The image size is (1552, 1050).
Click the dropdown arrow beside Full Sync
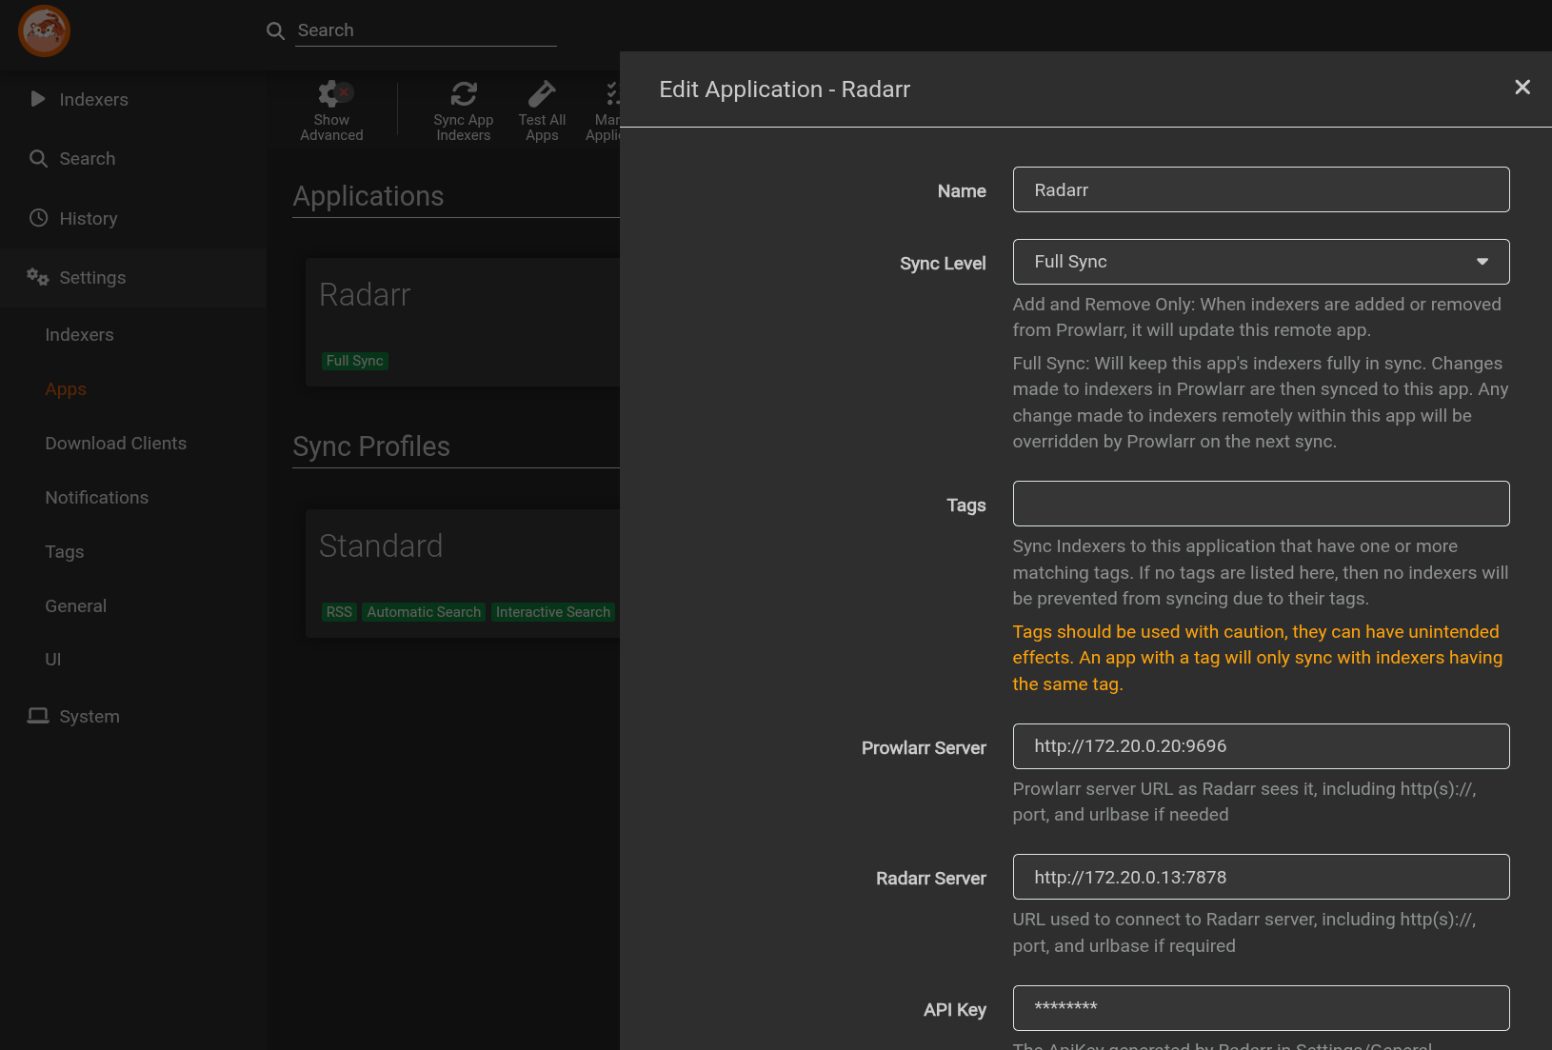click(1482, 262)
